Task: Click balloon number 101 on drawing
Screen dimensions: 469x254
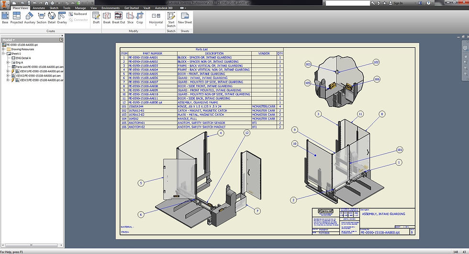Action: [x=400, y=150]
